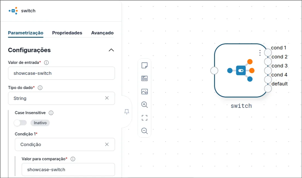Viewport: 302px width, 178px height.
Task: Pin the side panel with pin icon
Action: (x=127, y=112)
